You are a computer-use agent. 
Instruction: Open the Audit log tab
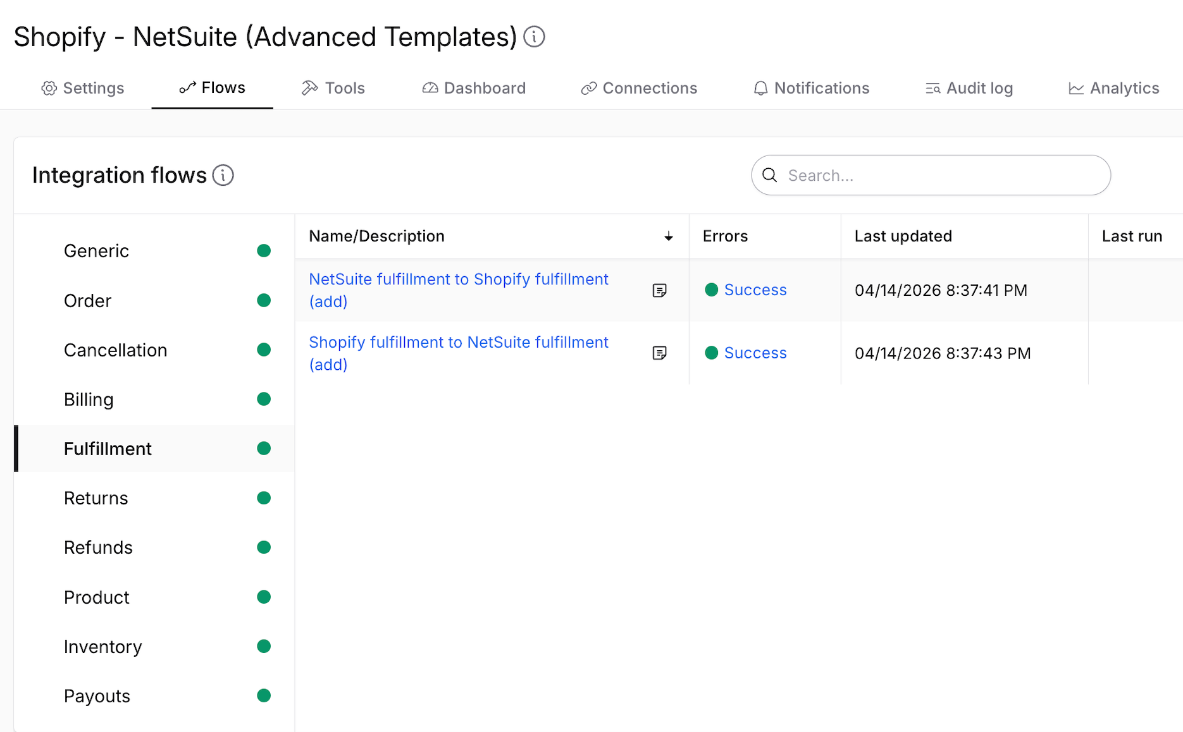point(969,88)
